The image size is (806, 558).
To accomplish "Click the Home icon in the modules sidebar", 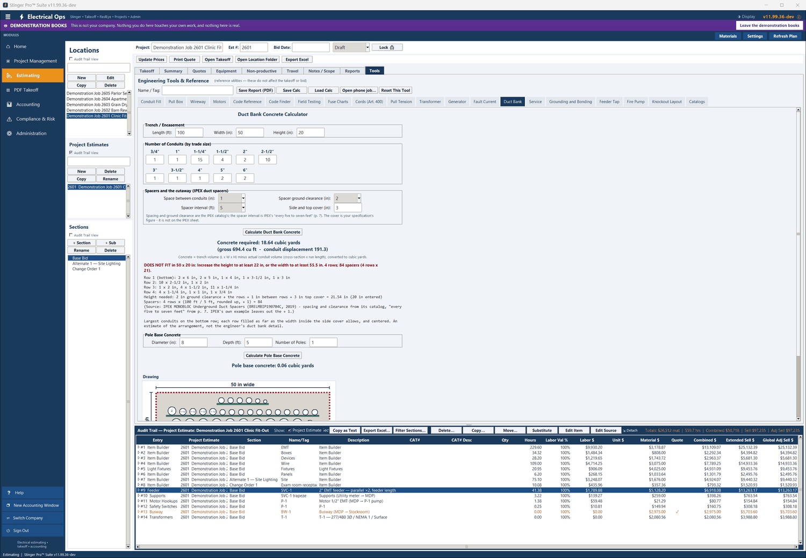I will tap(9, 47).
